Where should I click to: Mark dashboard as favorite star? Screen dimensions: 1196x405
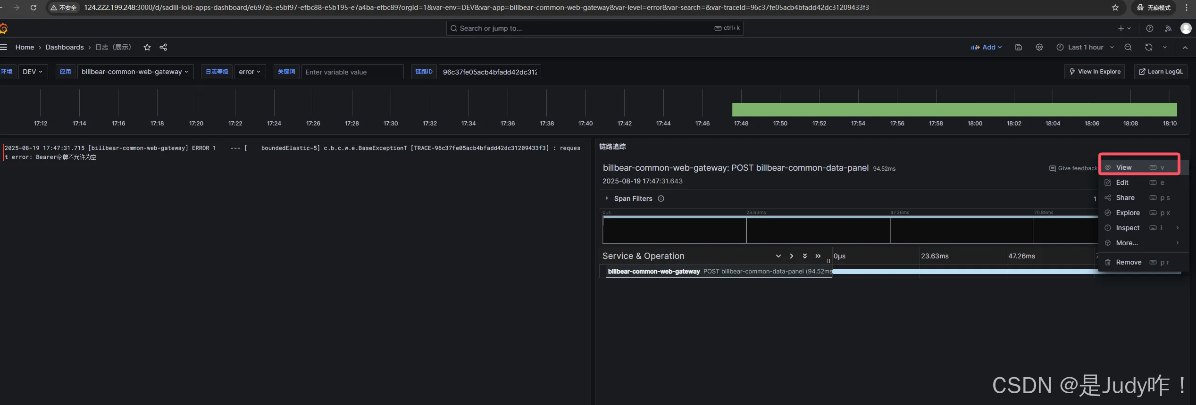[147, 47]
